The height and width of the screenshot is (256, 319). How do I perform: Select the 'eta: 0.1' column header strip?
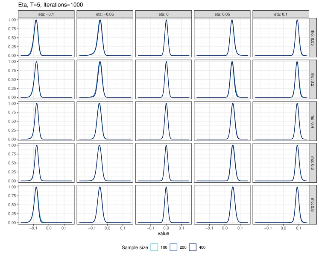(281, 14)
